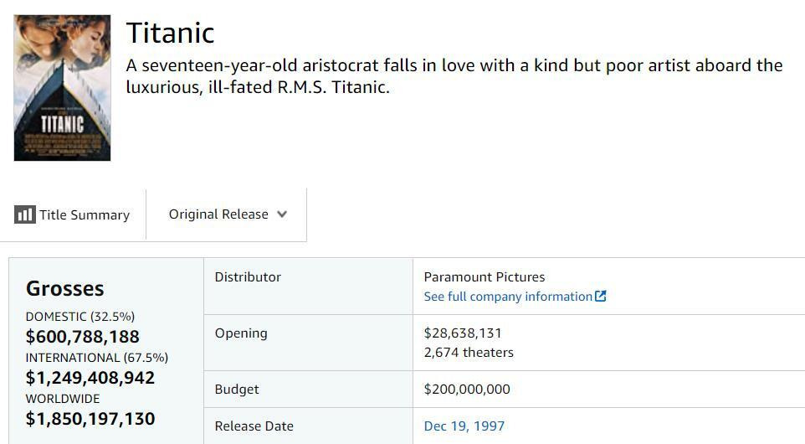Click the Paramount Pictures distributor name
Screen dimensions: 805x444
click(485, 277)
